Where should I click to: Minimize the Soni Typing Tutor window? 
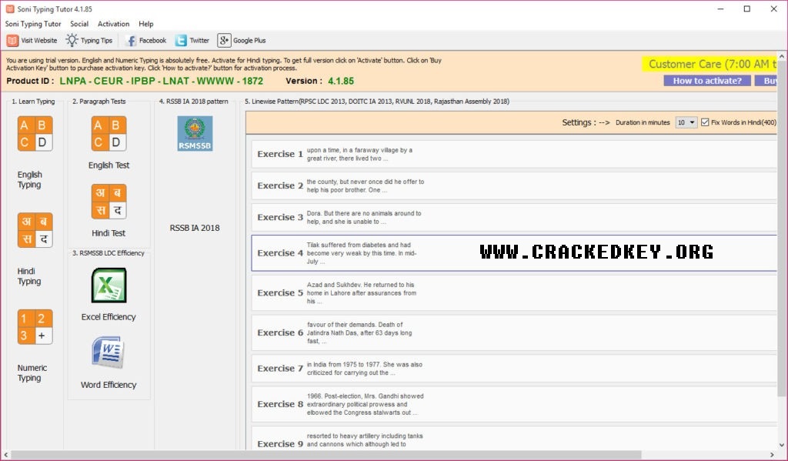[x=720, y=8]
